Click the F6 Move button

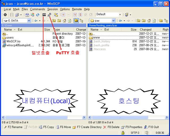63,127
